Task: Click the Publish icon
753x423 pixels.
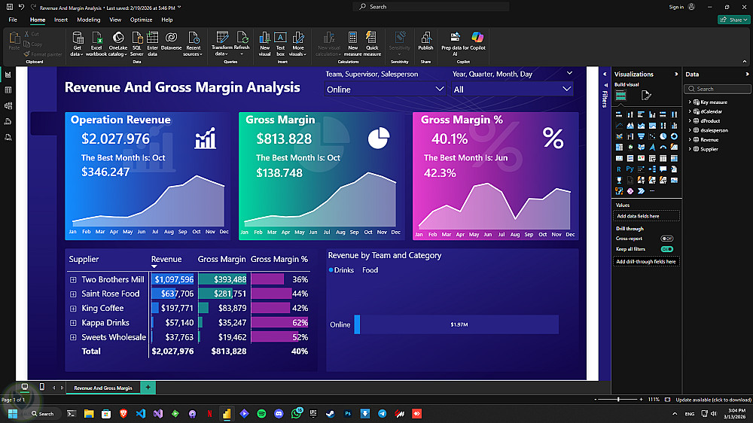Action: point(425,41)
